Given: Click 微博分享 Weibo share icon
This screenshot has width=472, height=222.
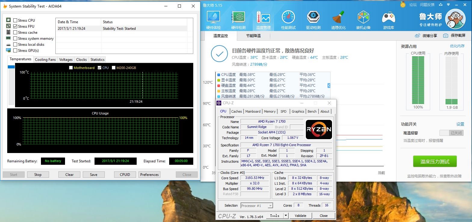Looking at the screenshot, I should 417,36.
